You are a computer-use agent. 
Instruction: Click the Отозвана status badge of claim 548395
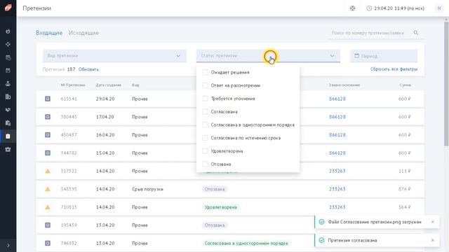pos(215,189)
